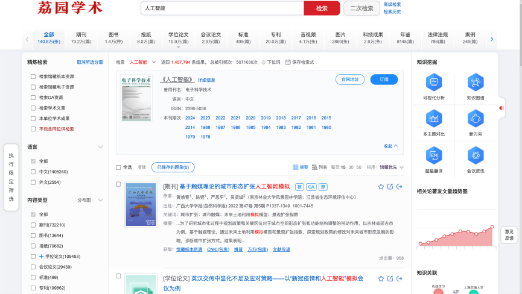Favorite the first result with star icon
This screenshot has width=522, height=294.
click(381, 187)
